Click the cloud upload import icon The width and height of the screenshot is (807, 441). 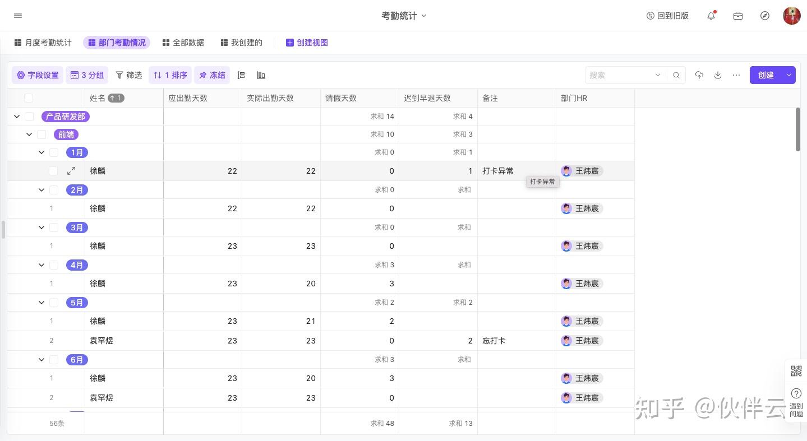699,75
